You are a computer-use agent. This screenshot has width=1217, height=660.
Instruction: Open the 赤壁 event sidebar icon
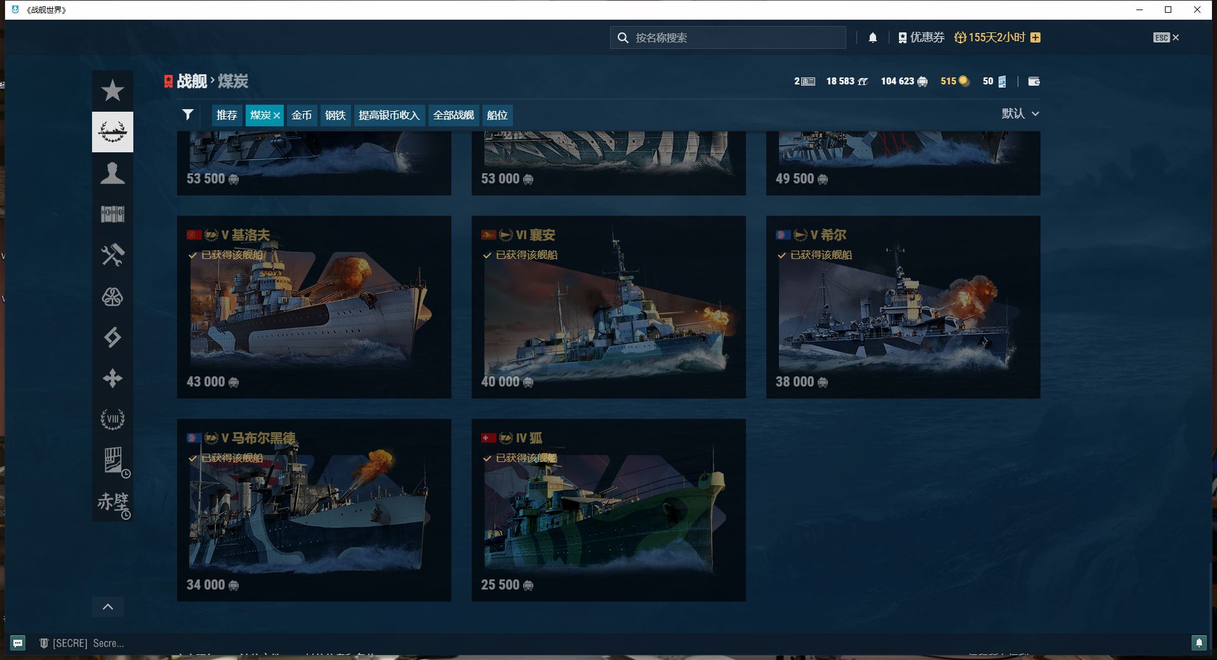tap(113, 502)
